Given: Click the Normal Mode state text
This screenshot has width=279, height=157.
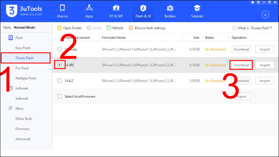Looking at the screenshot, I should 24,28.
